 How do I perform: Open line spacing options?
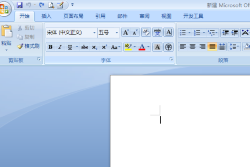click(234, 47)
